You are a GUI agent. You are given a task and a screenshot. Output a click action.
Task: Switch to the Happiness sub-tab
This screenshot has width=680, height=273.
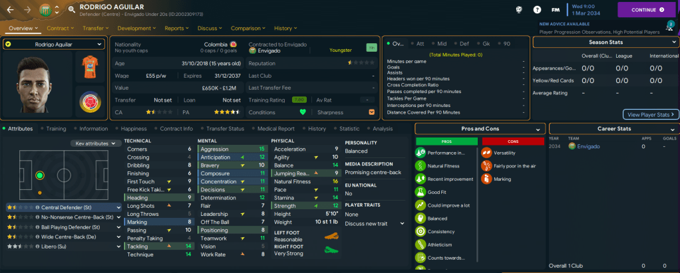[133, 129]
